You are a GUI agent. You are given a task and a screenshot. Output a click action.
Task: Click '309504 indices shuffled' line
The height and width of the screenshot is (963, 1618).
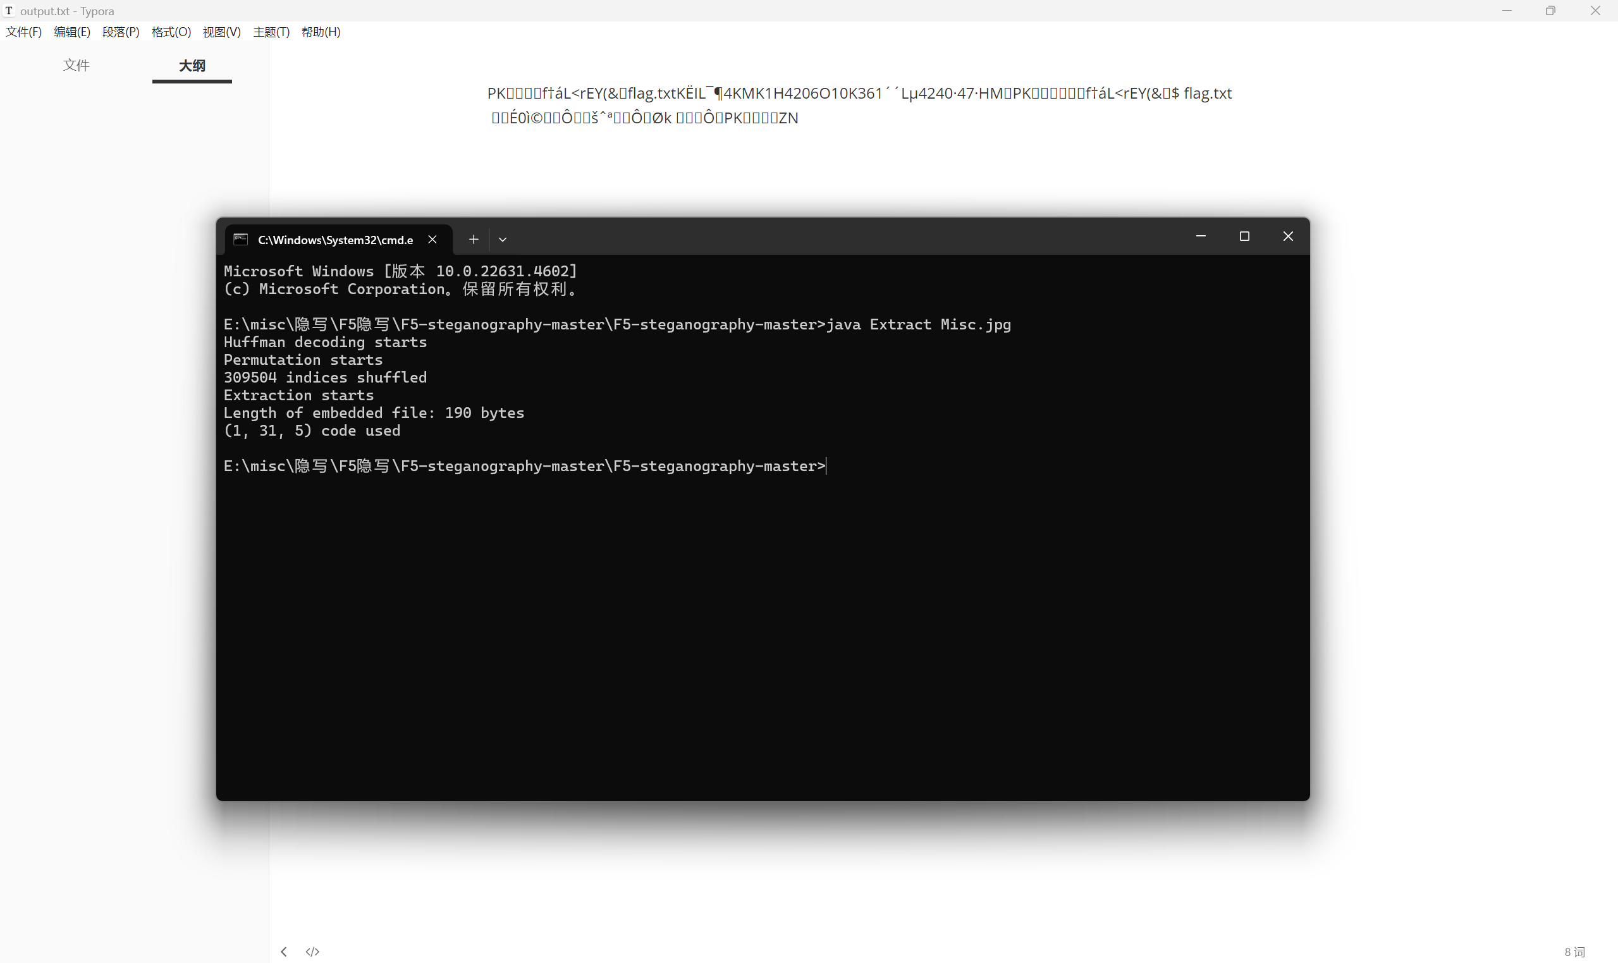325,377
